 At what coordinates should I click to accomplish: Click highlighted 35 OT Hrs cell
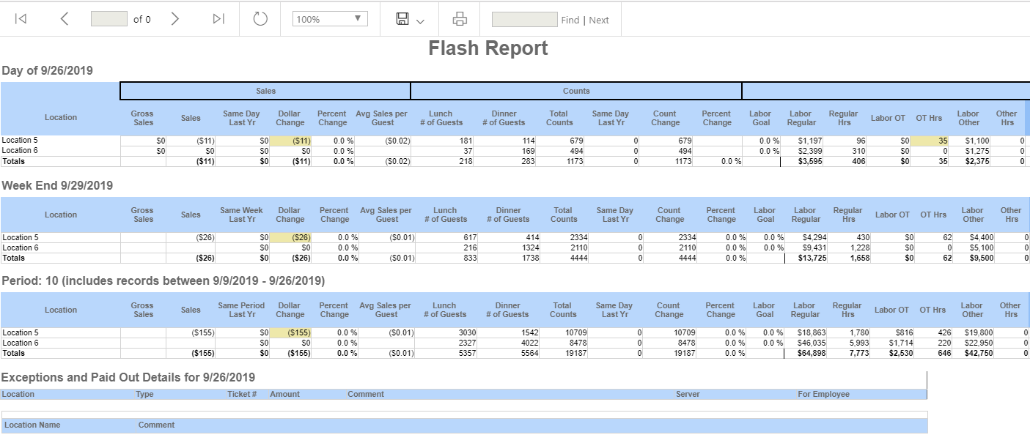[x=931, y=140]
